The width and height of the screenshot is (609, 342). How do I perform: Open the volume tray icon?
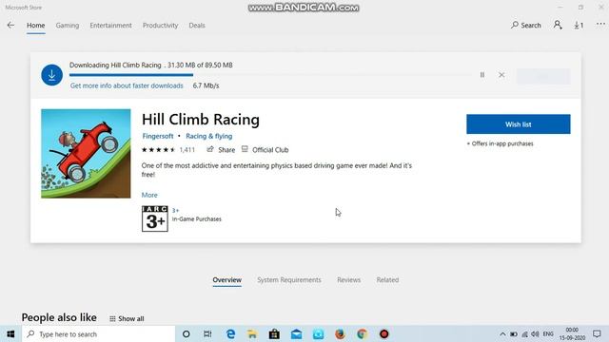click(535, 333)
